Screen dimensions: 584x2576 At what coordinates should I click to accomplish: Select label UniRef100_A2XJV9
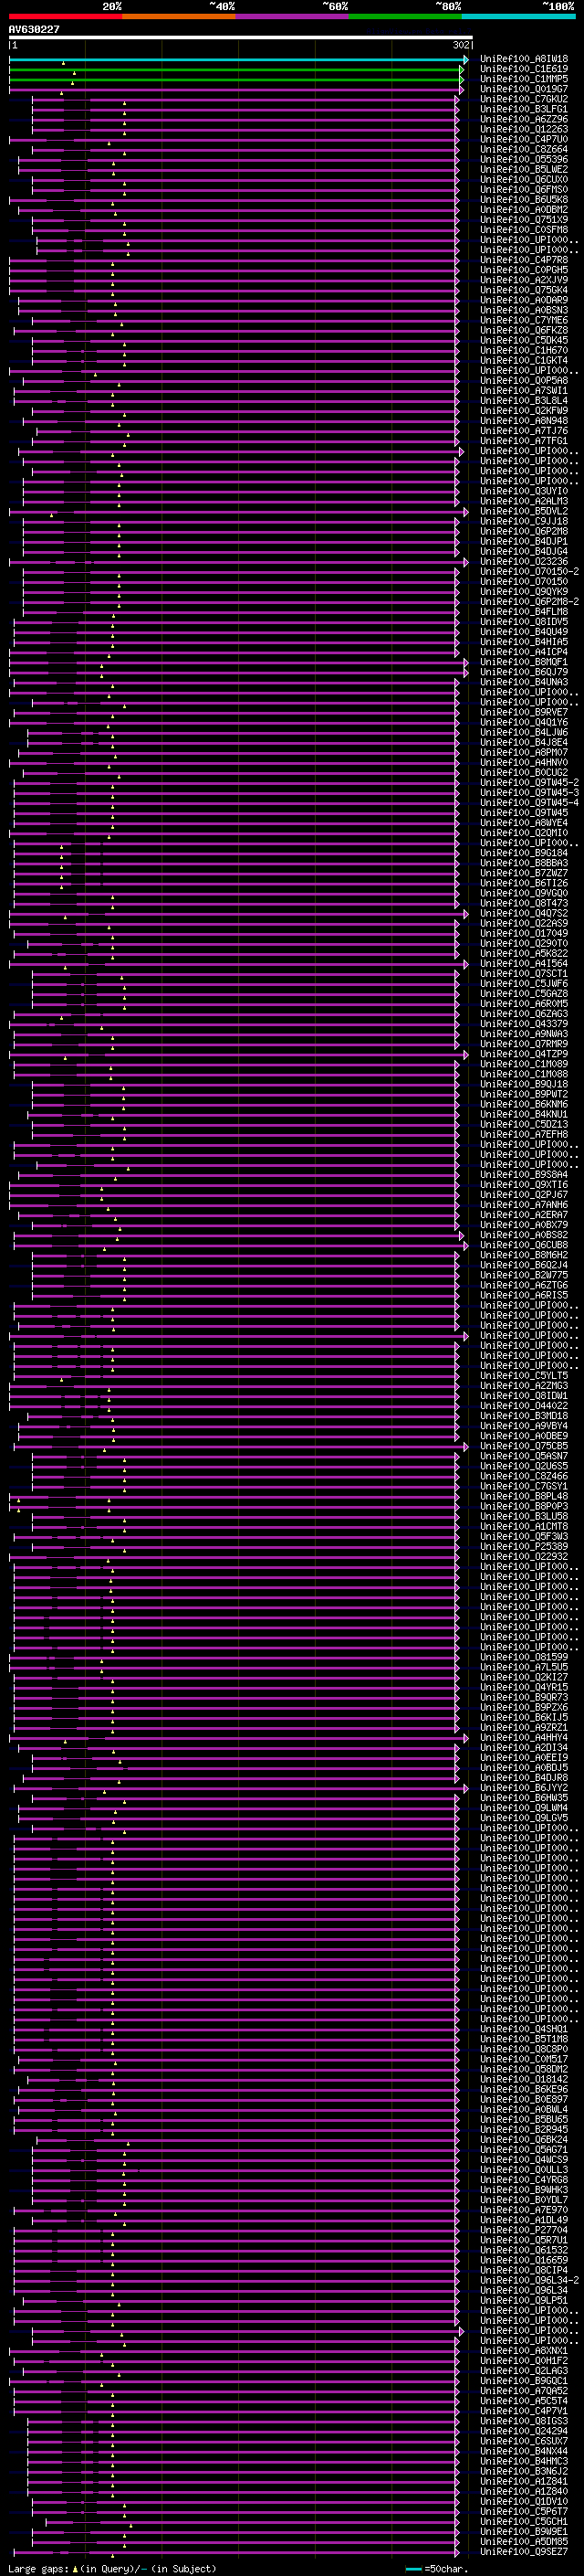tap(524, 280)
